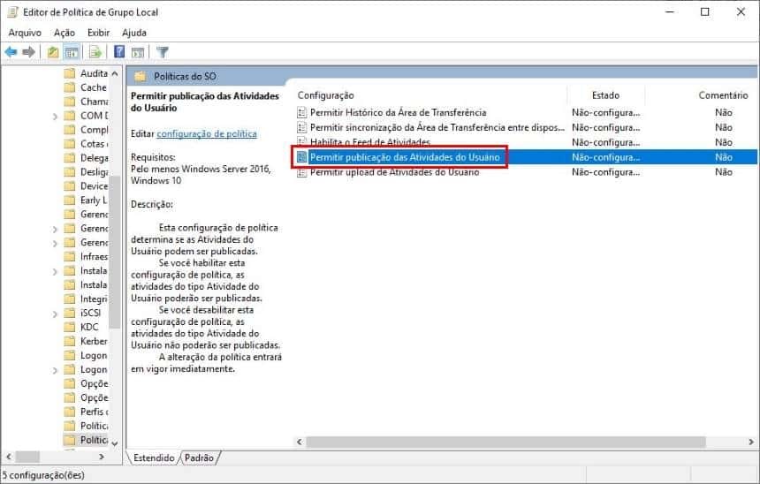
Task: Expand the COM tree node chevron
Action: pyautogui.click(x=55, y=117)
